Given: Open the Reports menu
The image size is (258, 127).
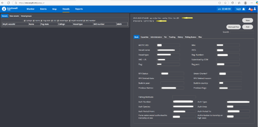Looking at the screenshot, I should pyautogui.click(x=79, y=9).
